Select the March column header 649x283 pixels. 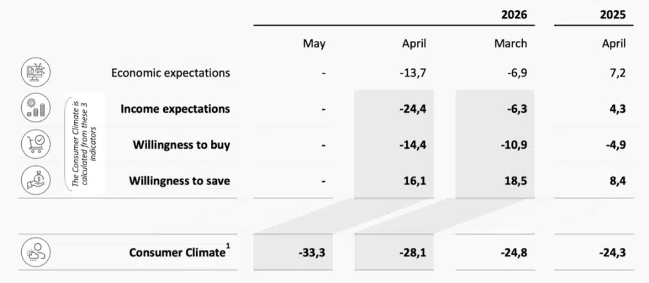point(510,44)
